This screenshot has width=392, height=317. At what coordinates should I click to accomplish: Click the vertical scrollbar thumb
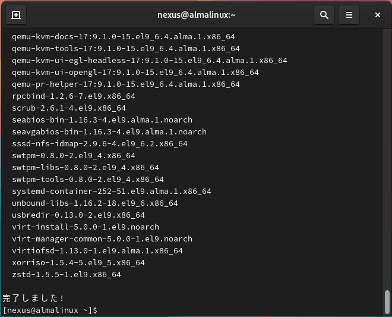pos(387,301)
